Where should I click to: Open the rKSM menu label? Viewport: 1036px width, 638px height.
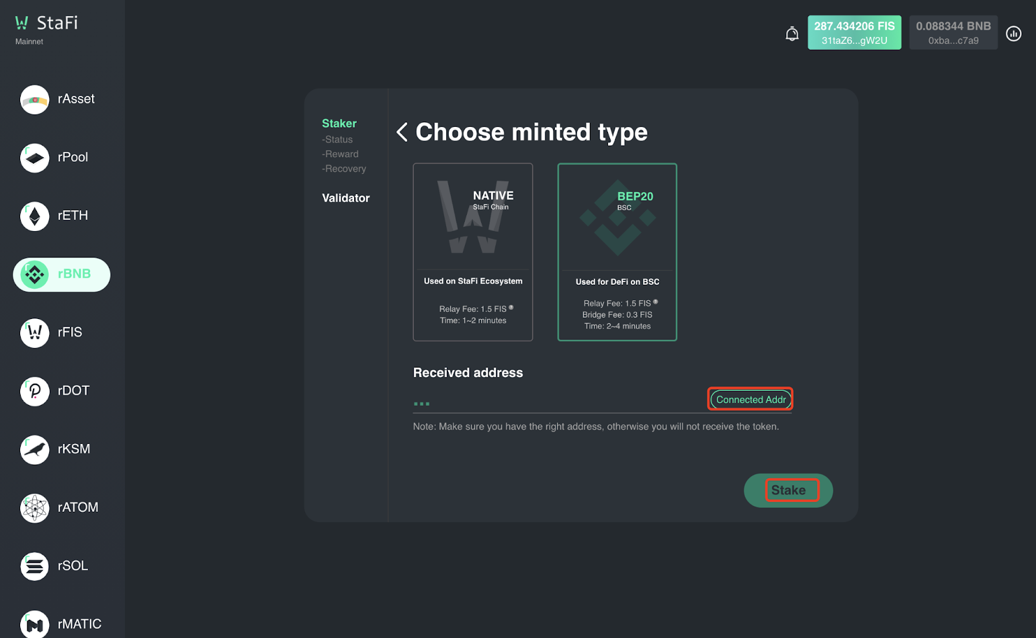click(74, 449)
